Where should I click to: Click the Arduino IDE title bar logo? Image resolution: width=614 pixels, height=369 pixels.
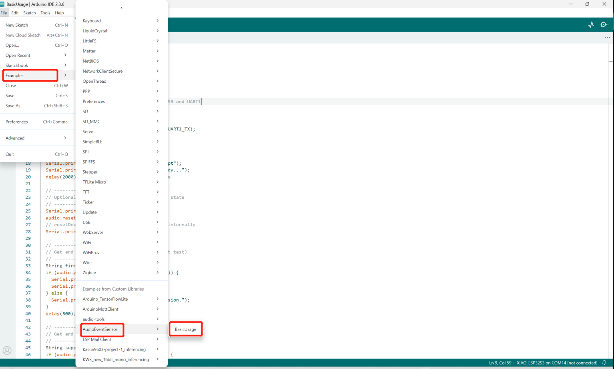click(2, 4)
